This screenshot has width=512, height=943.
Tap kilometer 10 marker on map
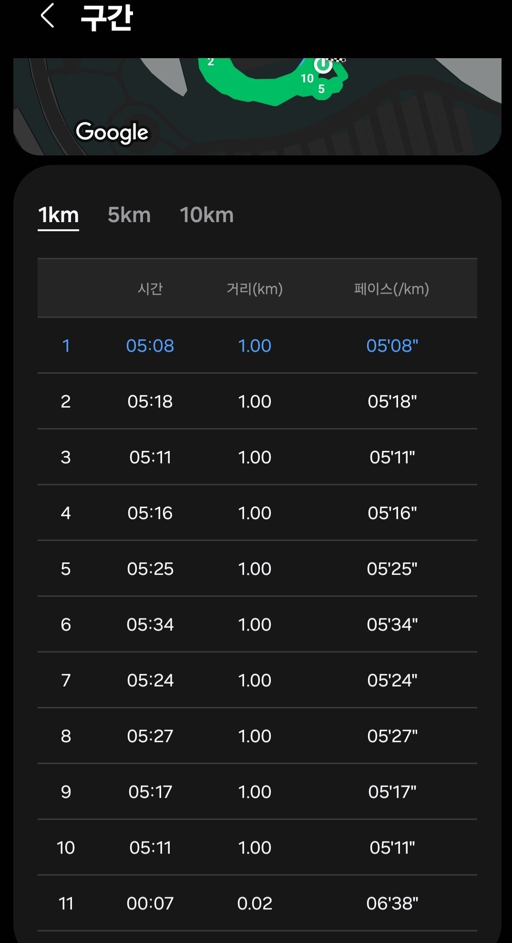coord(307,78)
